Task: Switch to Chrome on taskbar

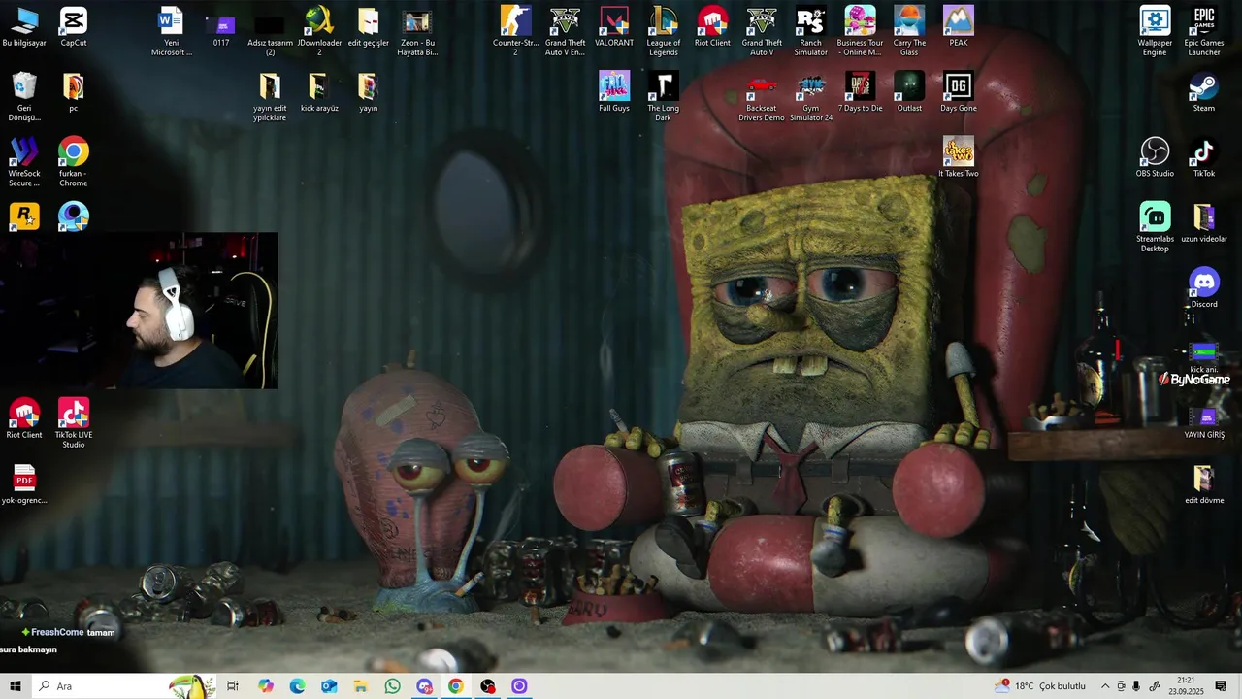Action: [455, 686]
